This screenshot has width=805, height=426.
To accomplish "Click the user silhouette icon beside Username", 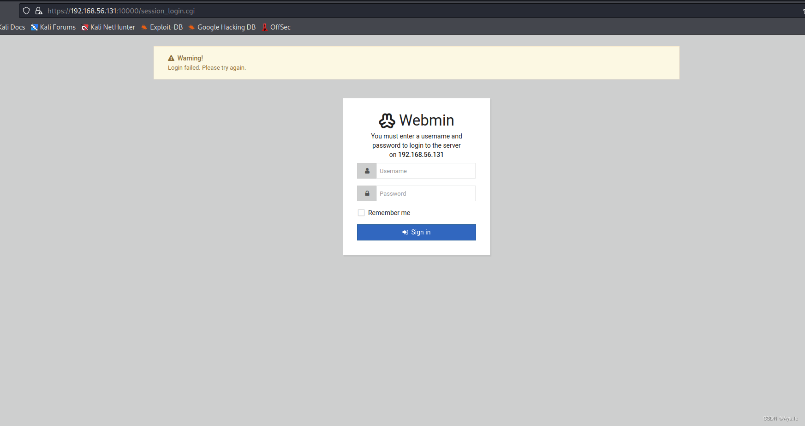I will tap(367, 171).
